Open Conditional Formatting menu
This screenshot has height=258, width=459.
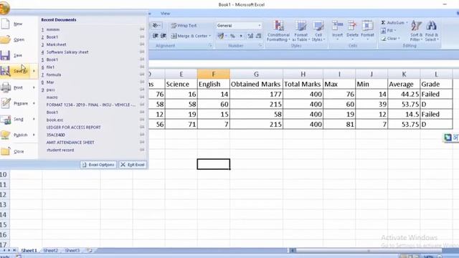tap(278, 31)
